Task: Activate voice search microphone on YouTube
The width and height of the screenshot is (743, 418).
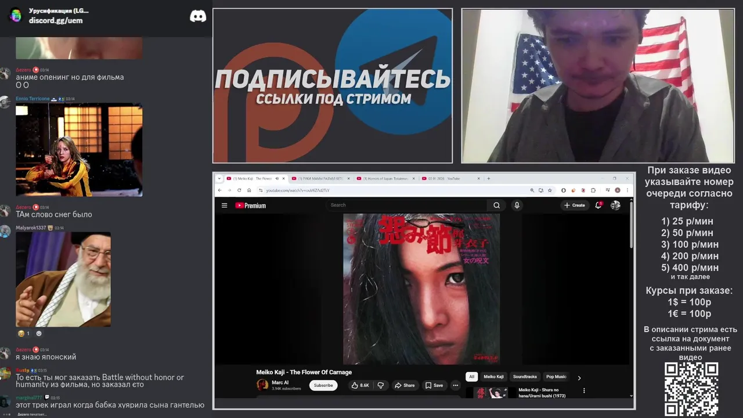Action: (517, 205)
